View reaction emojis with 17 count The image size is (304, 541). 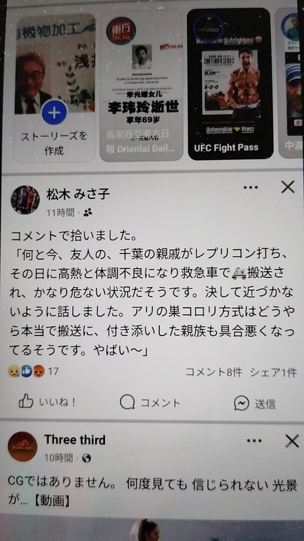tap(34, 372)
